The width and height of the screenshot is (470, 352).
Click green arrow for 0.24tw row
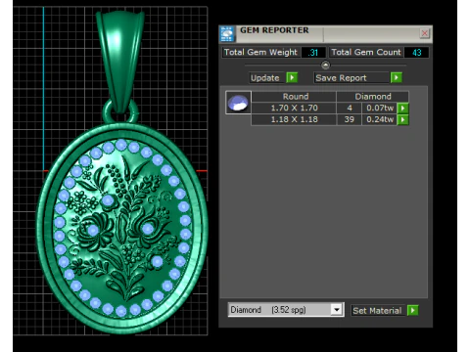pyautogui.click(x=402, y=119)
